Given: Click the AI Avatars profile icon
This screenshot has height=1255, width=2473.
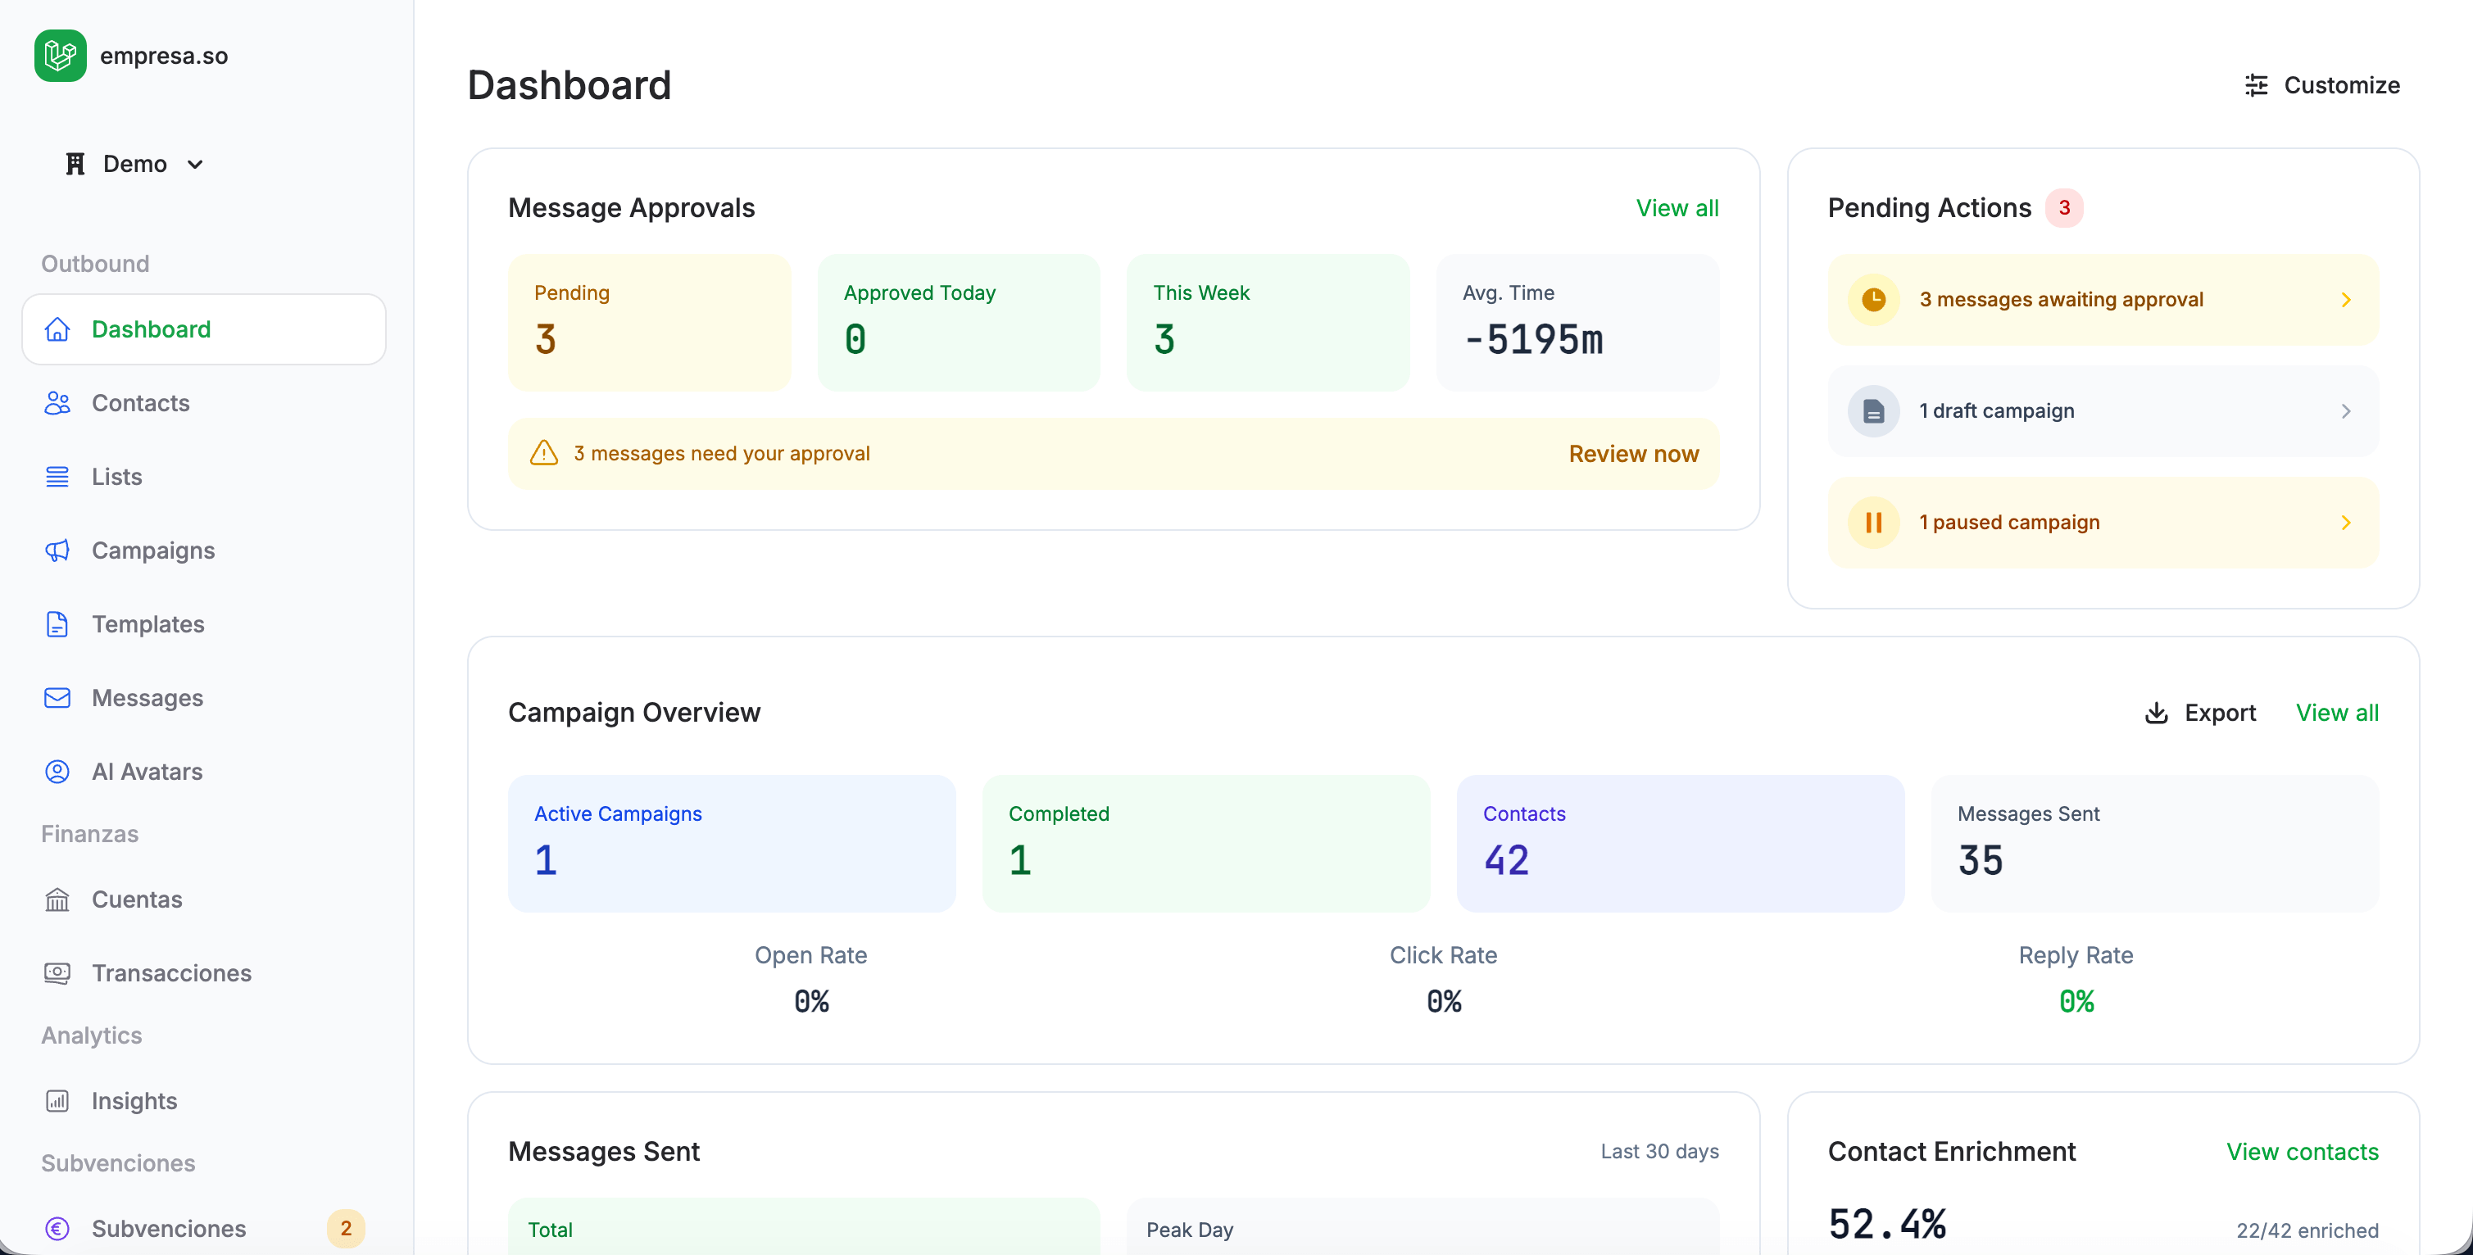Looking at the screenshot, I should point(57,772).
